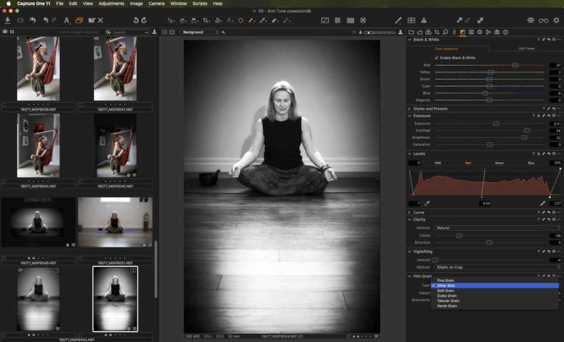Open the Exposure tool tab
The width and height of the screenshot is (564, 342).
point(462,32)
